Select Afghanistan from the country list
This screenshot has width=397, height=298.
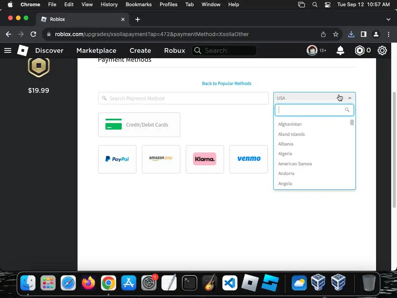[290, 124]
